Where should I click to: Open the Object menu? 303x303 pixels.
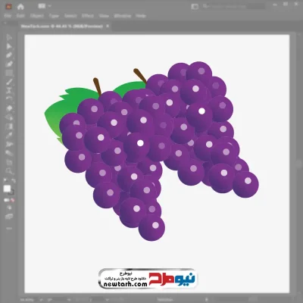(37, 16)
